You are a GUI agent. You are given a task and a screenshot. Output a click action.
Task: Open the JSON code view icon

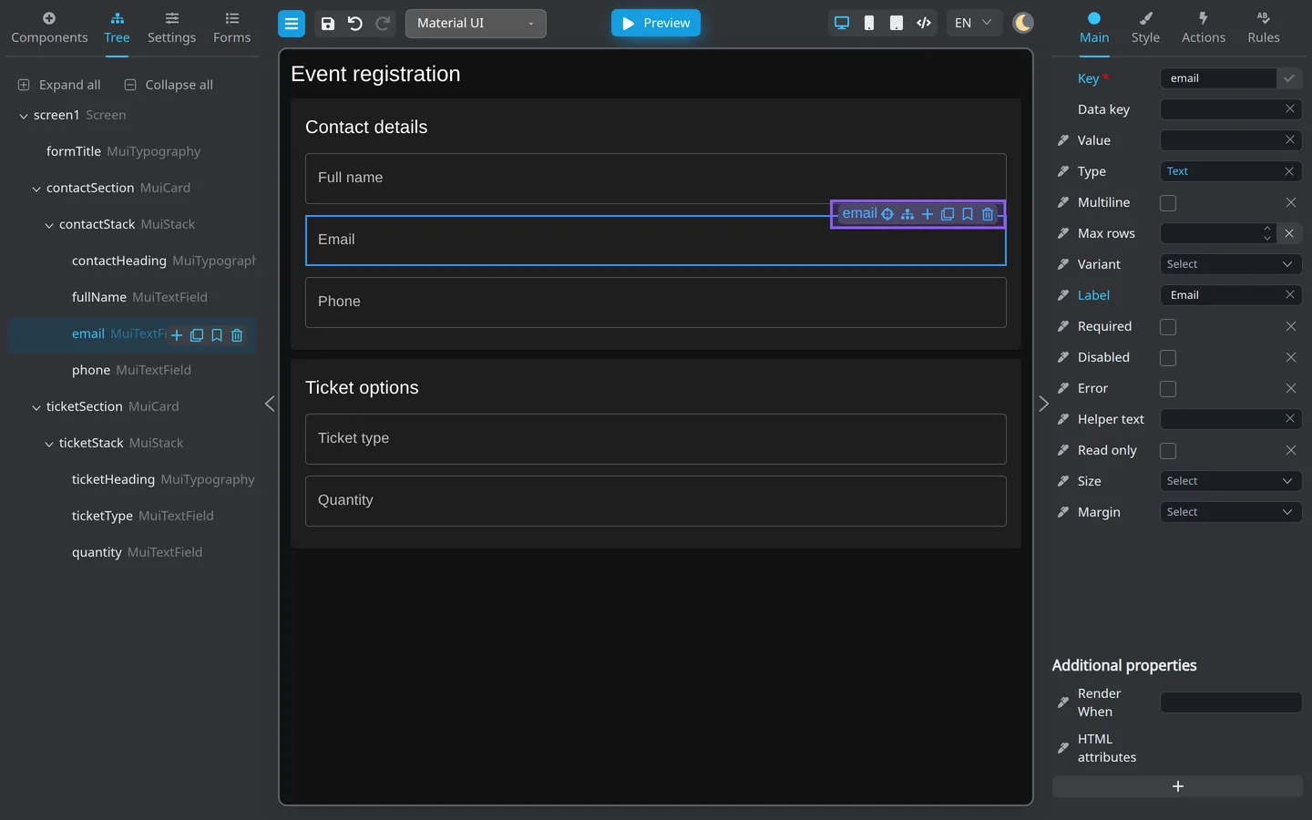pyautogui.click(x=924, y=23)
